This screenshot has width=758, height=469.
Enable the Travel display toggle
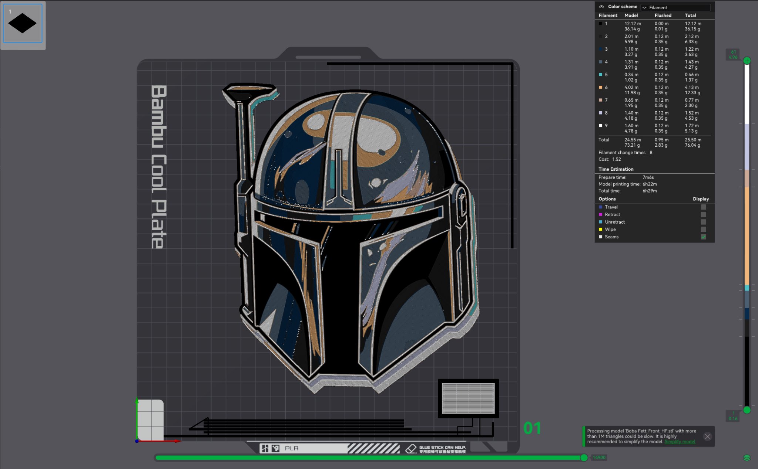[x=703, y=207]
